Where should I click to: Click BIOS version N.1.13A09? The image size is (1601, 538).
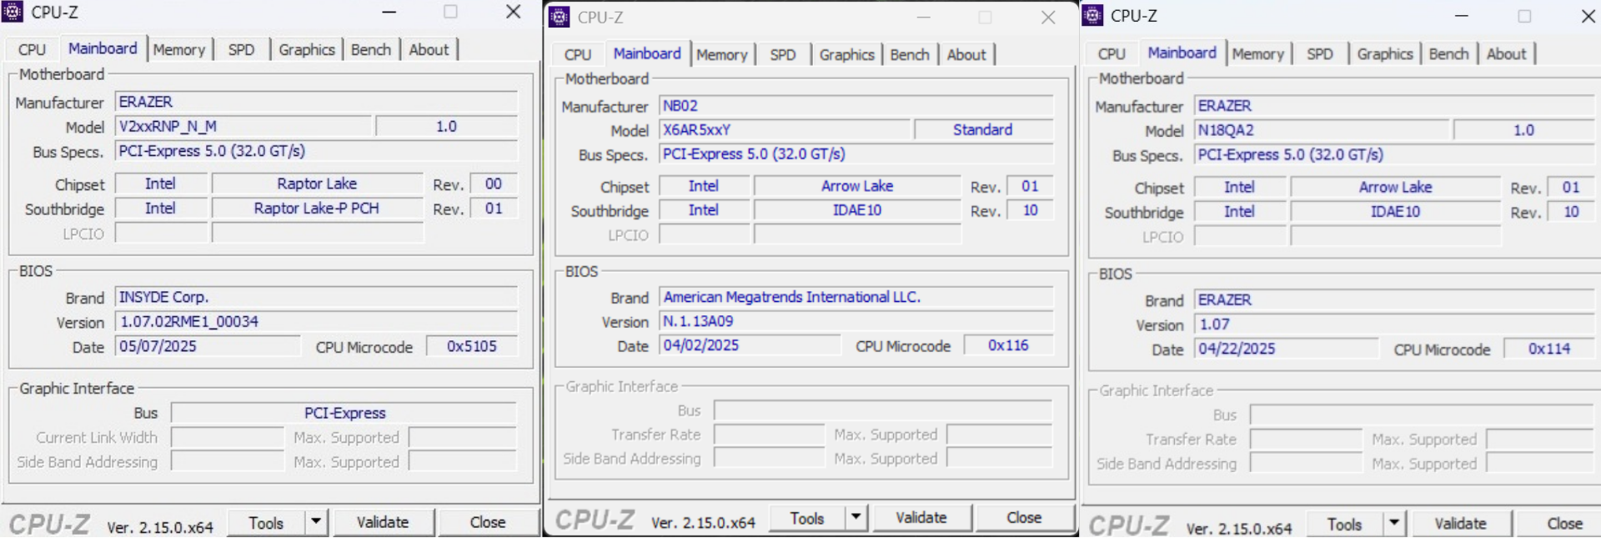tap(856, 321)
